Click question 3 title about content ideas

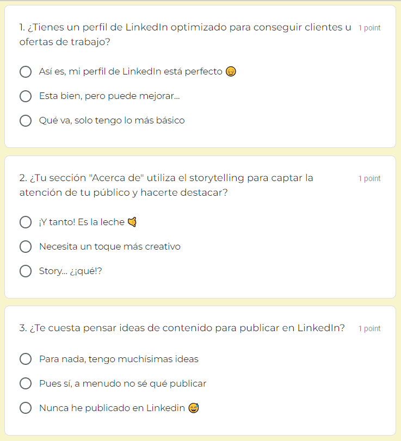tap(182, 328)
